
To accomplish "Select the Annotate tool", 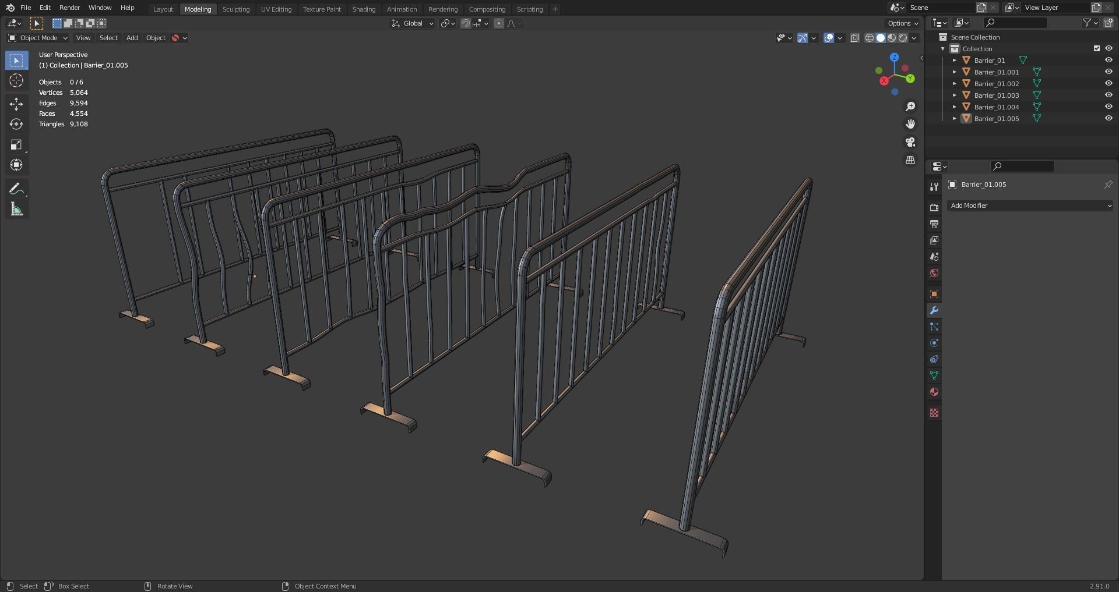I will 16,189.
